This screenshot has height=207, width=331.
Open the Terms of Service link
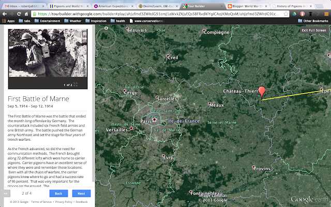pos(41,202)
